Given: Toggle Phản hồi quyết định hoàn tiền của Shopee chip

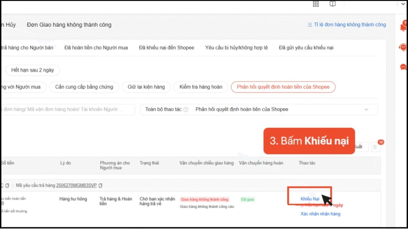Looking at the screenshot, I should point(283,87).
